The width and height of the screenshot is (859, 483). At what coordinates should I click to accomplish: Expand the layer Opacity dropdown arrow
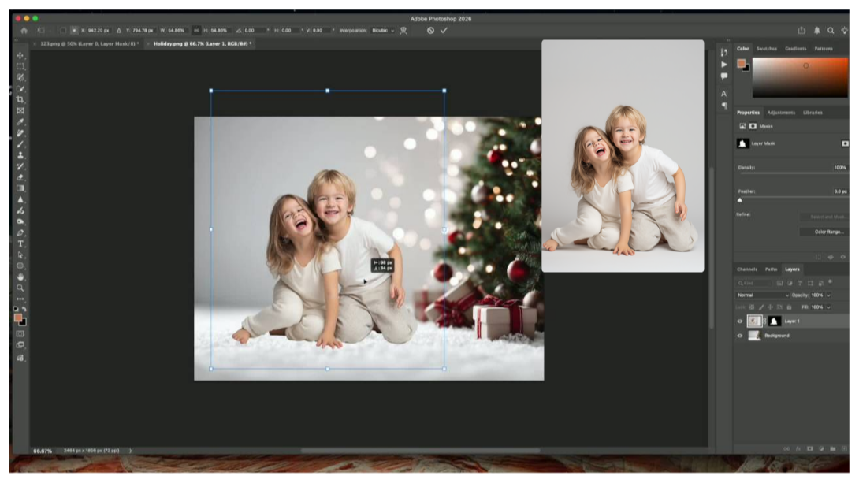click(x=829, y=295)
